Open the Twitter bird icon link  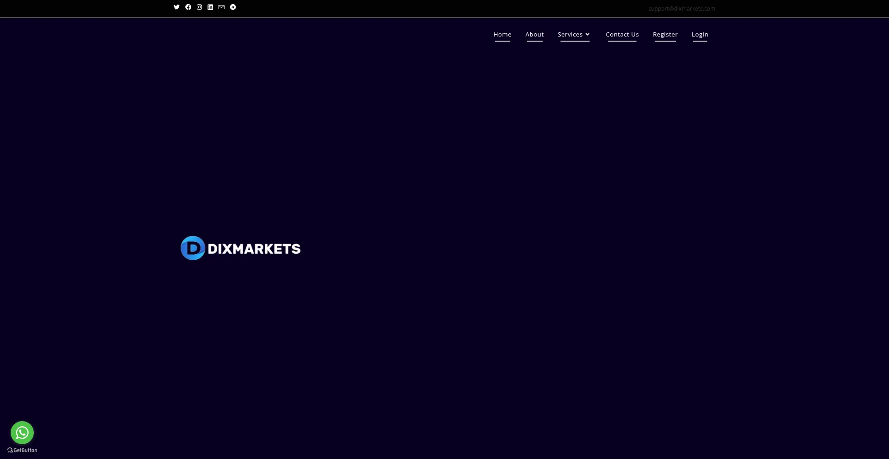tap(176, 7)
